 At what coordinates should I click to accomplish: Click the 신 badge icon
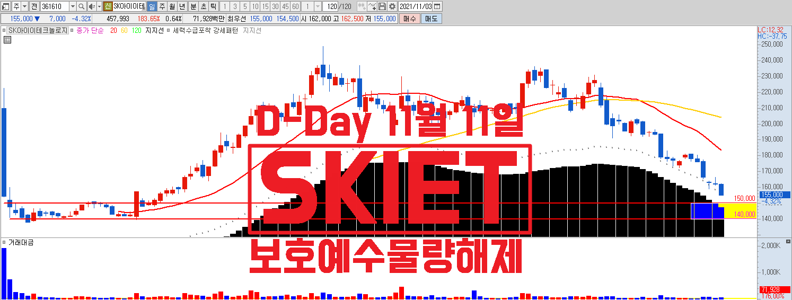click(x=108, y=6)
